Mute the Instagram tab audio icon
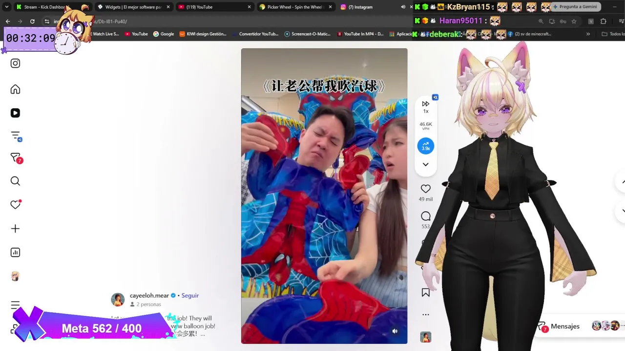This screenshot has height=351, width=625. [x=403, y=7]
